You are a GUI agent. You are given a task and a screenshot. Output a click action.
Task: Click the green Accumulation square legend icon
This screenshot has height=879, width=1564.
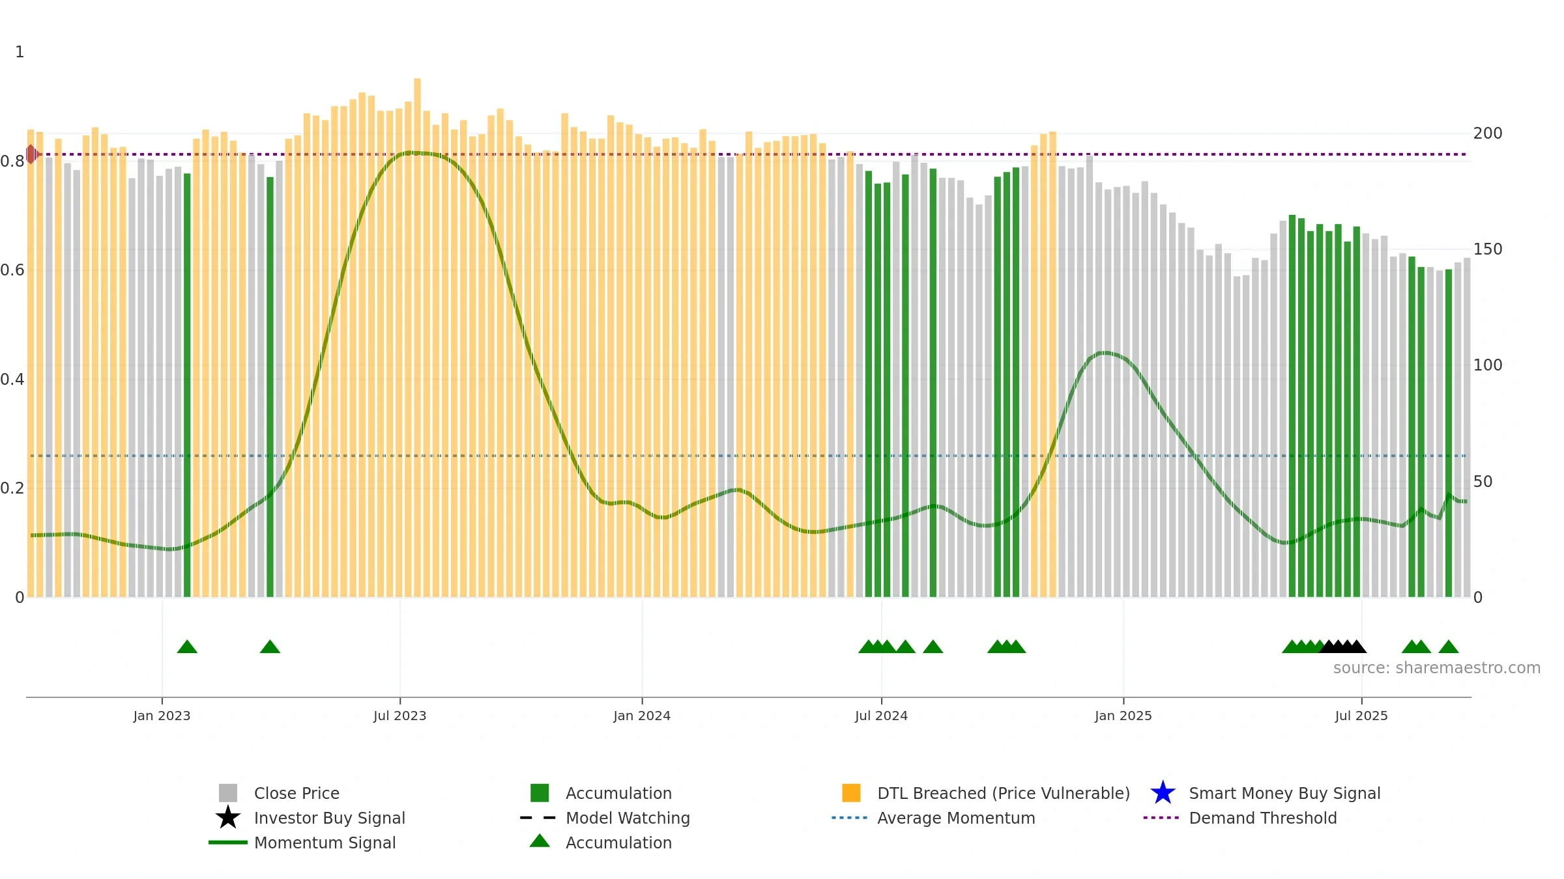[x=540, y=793]
